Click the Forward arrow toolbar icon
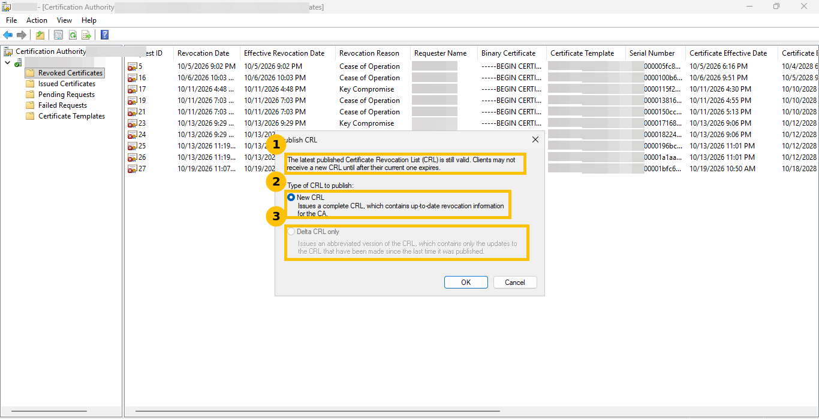The image size is (819, 419). point(21,35)
